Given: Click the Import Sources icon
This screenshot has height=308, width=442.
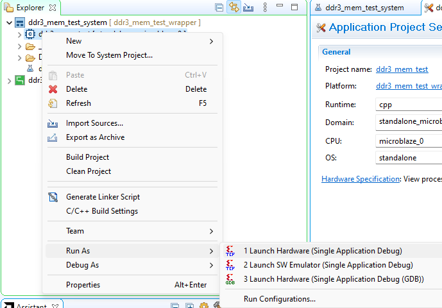Looking at the screenshot, I should coord(53,123).
